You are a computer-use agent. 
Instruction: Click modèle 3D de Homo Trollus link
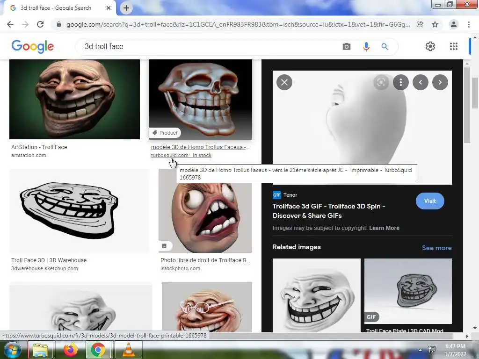(x=200, y=147)
